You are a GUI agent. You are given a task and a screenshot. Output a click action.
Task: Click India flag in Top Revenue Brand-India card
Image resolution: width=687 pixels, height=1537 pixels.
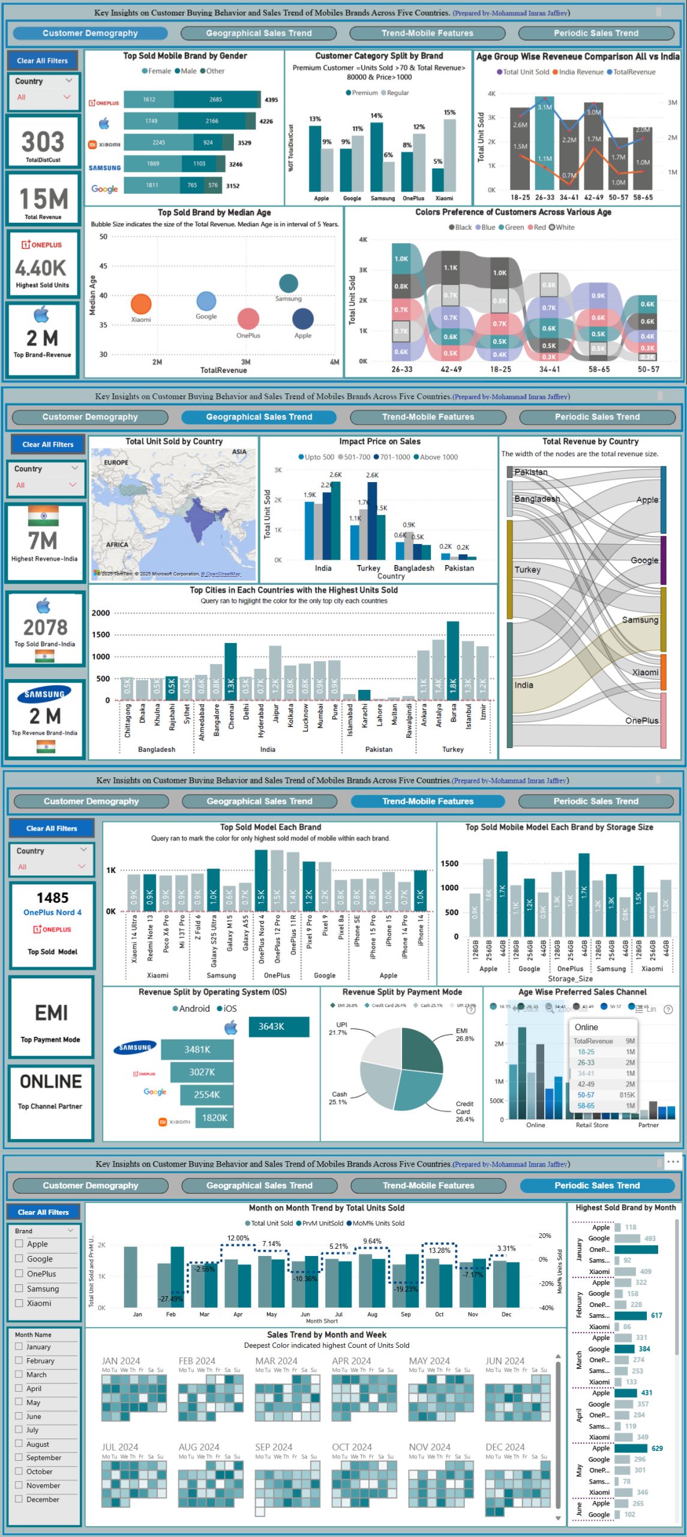pyautogui.click(x=46, y=746)
